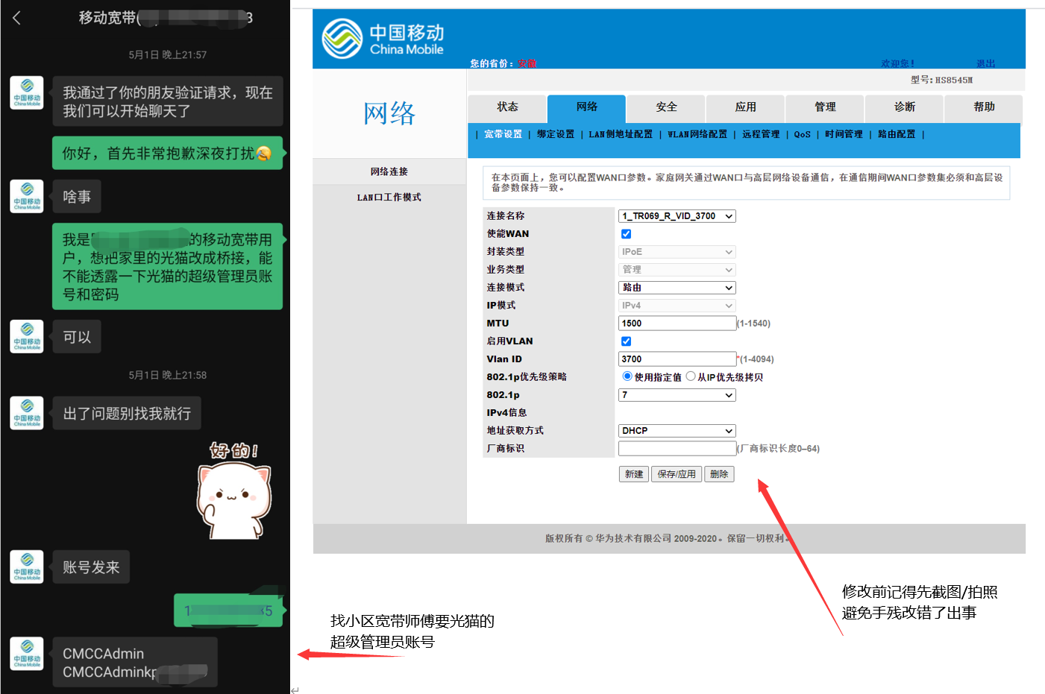The height and width of the screenshot is (694, 1045).
Task: Select 网络连接 in the left sidebar
Action: [x=389, y=171]
